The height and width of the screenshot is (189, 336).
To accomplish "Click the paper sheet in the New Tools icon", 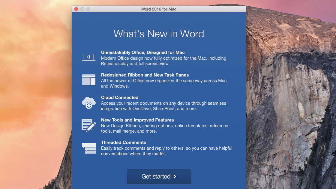I will [87, 123].
